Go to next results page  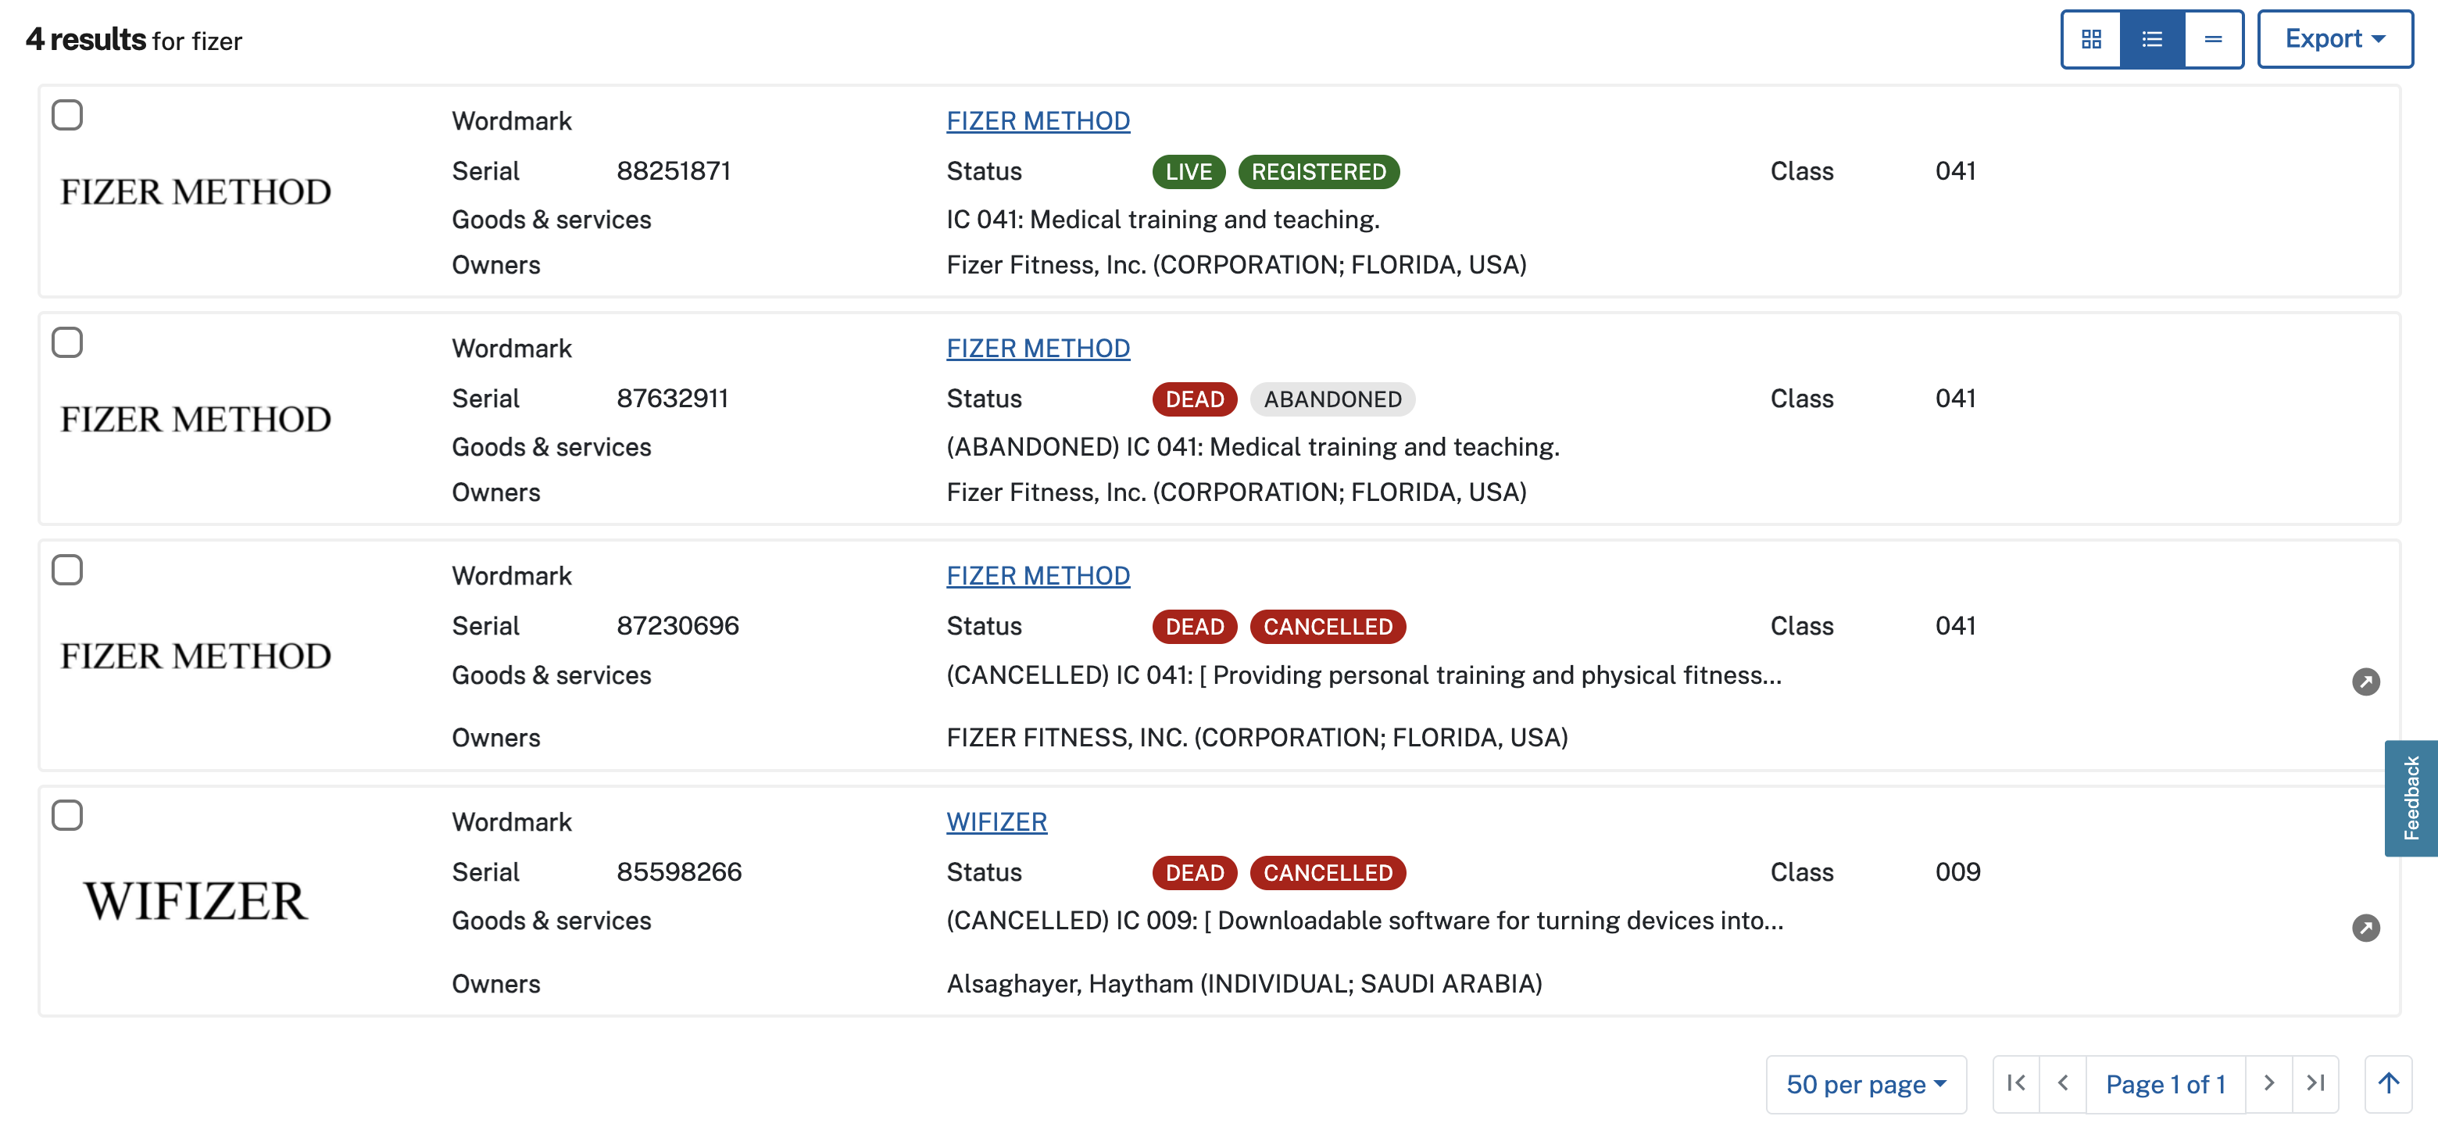pos(2268,1083)
